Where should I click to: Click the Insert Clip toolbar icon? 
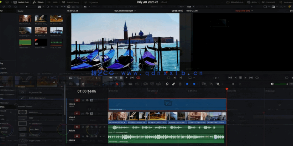pos(145,84)
